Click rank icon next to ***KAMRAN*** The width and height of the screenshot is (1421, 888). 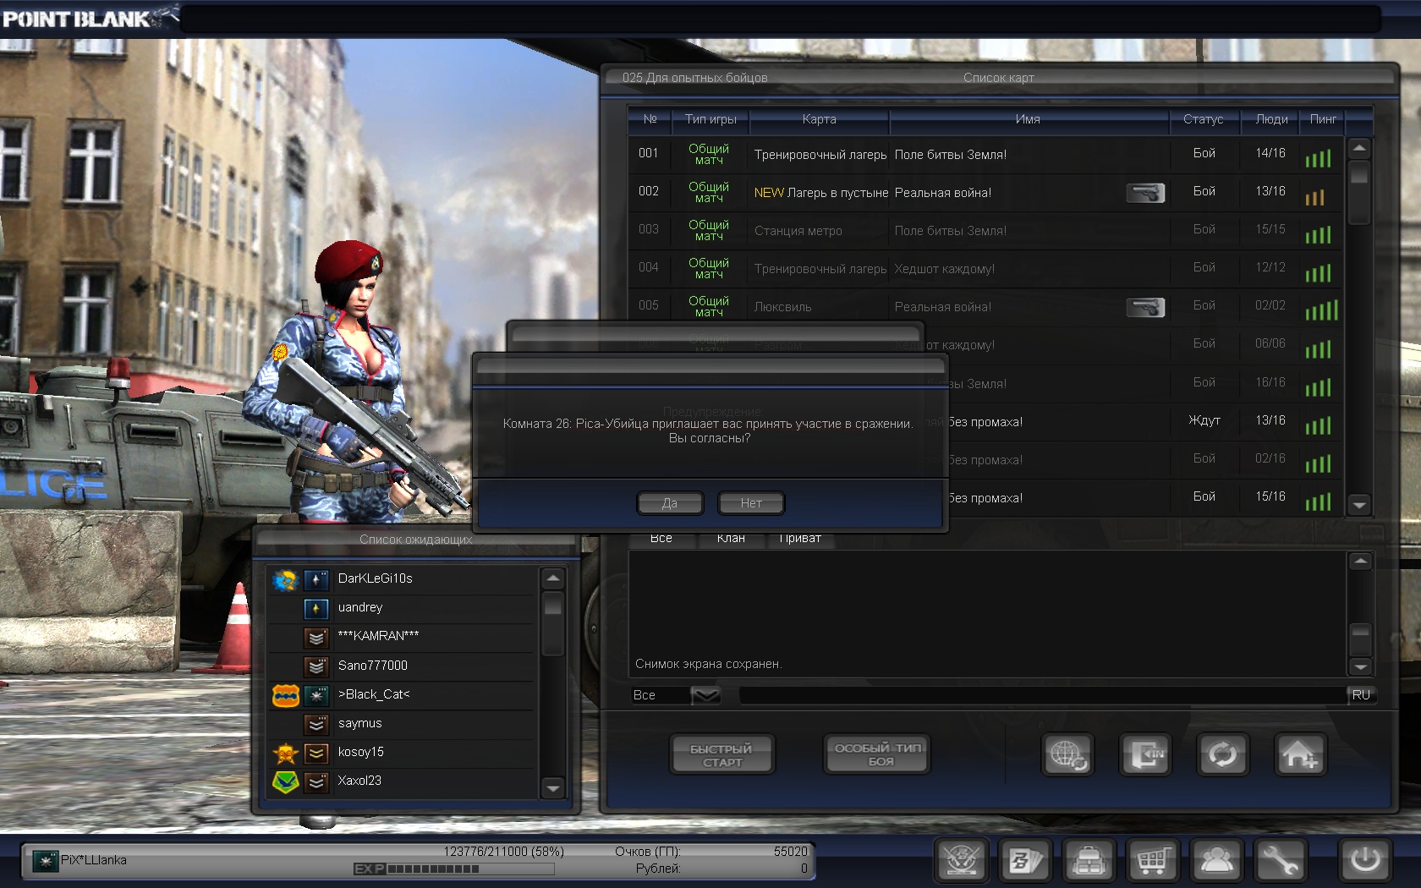[x=316, y=637]
